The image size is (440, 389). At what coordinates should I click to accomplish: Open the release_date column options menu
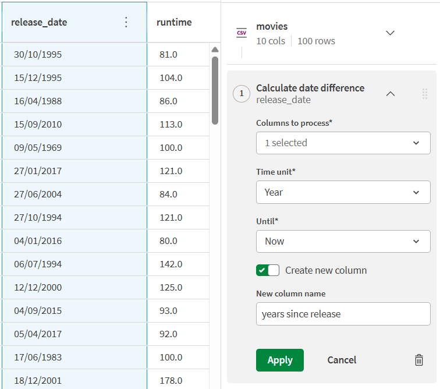(126, 22)
